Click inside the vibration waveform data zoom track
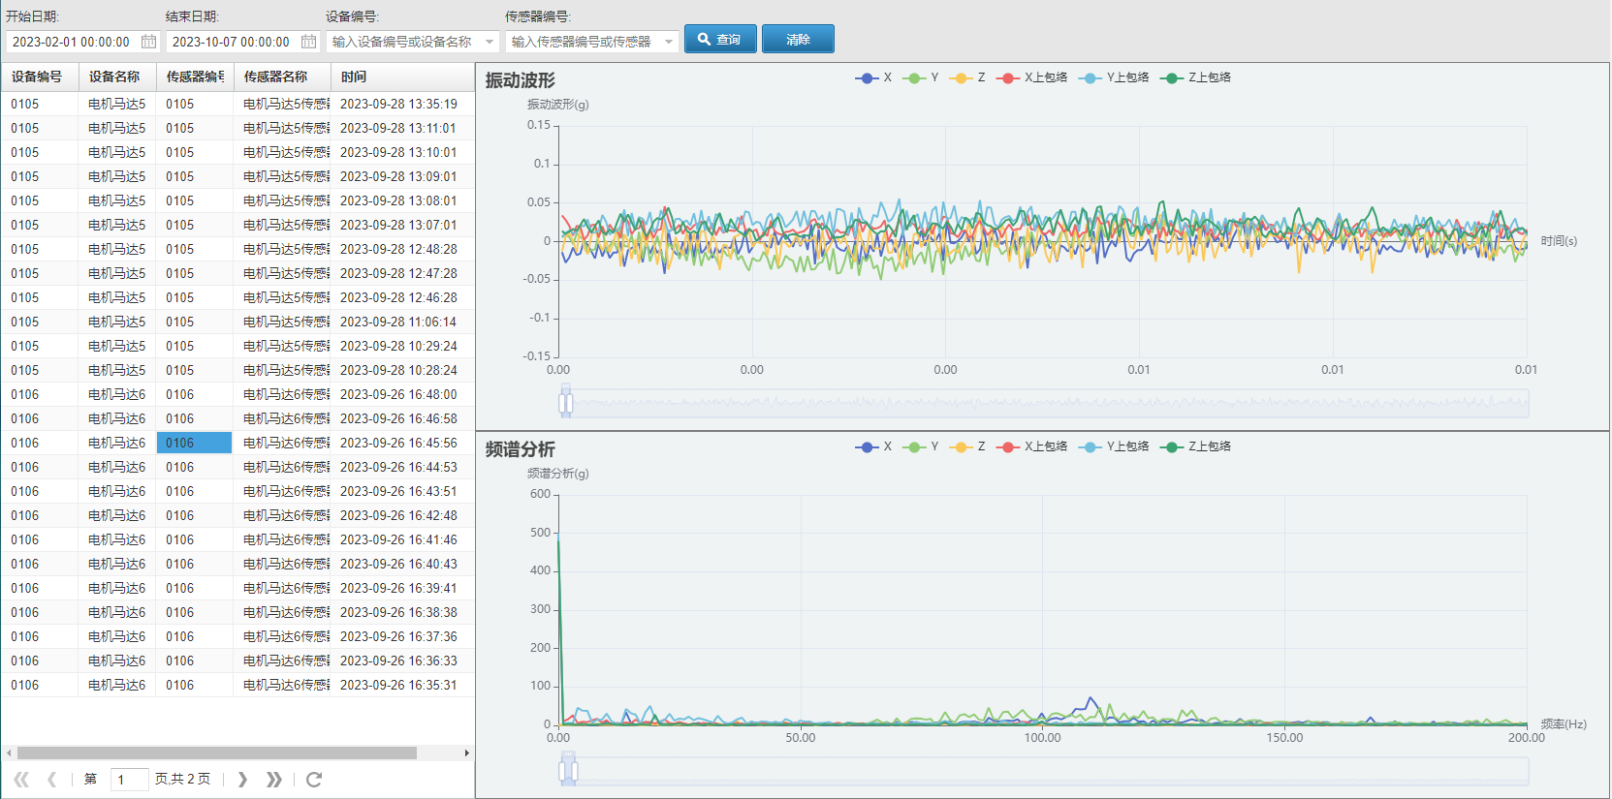 [1044, 403]
